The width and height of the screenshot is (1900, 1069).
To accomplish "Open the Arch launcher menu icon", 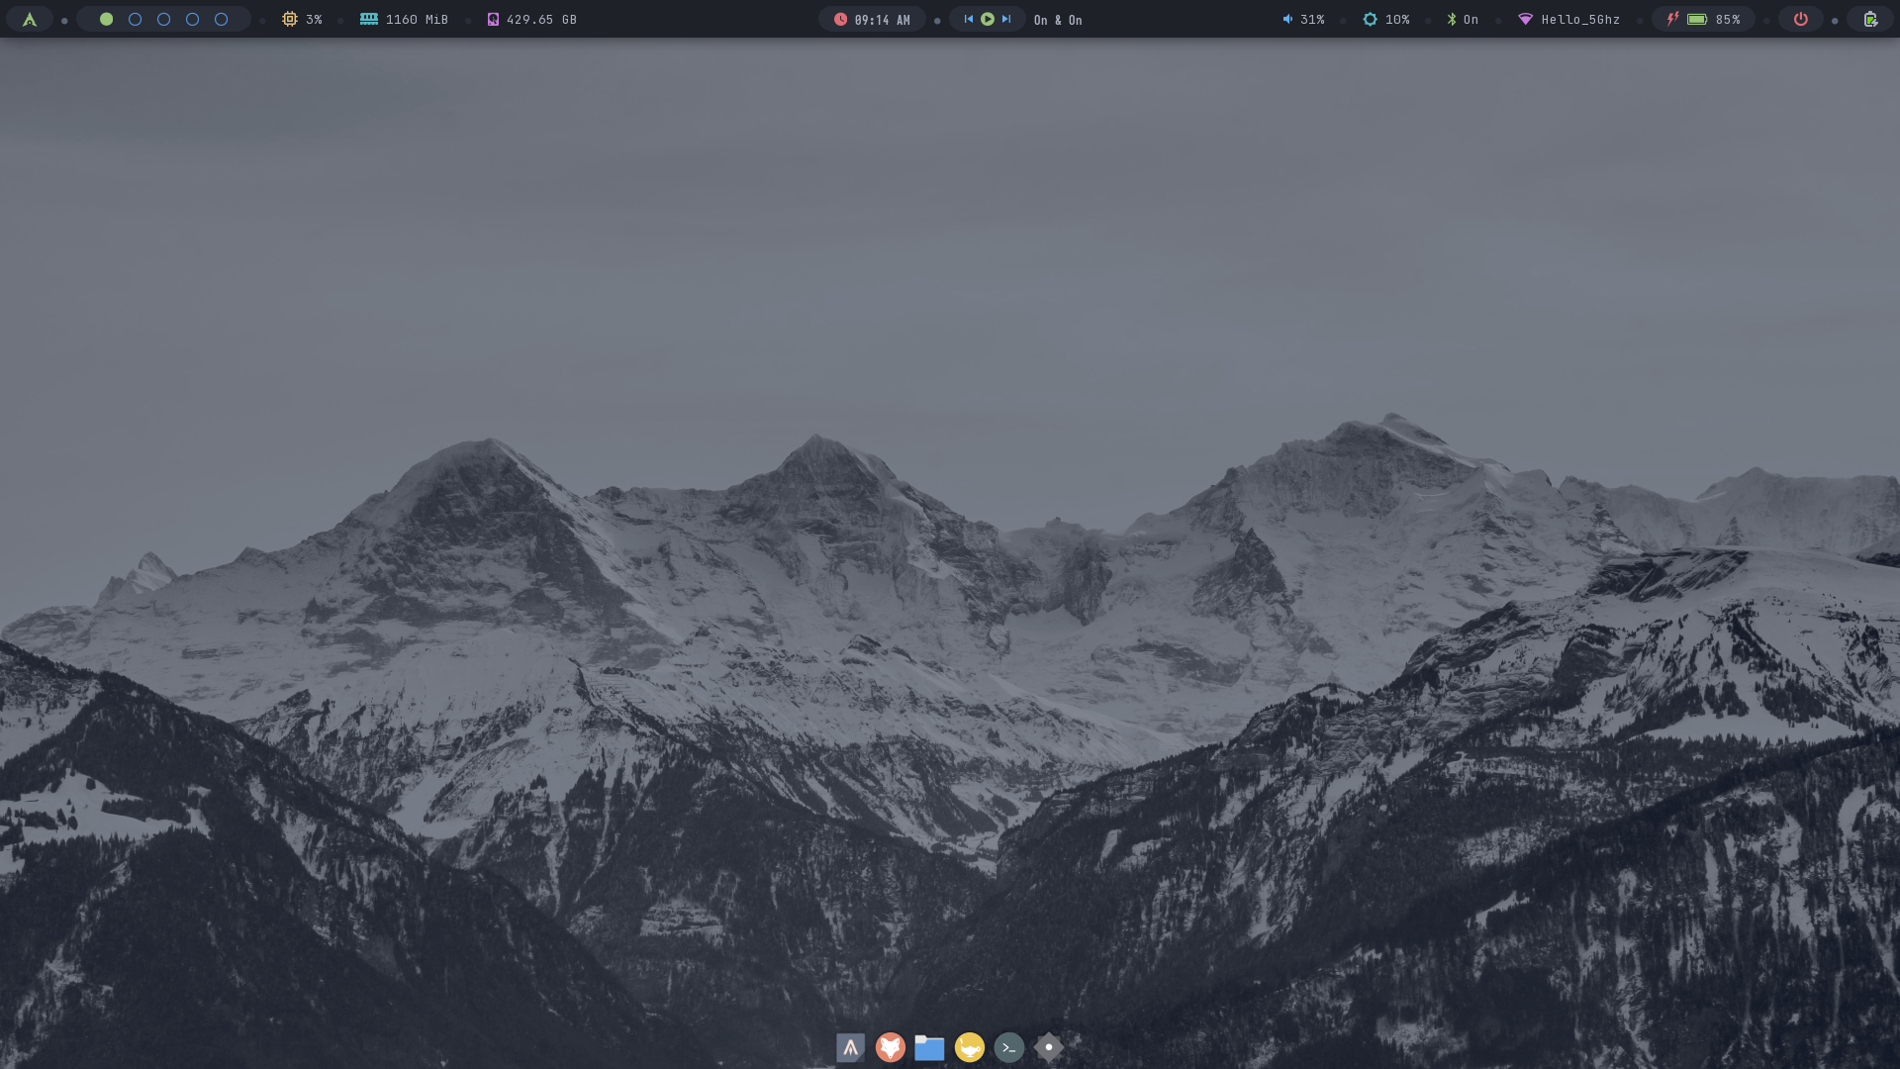I will 30,19.
